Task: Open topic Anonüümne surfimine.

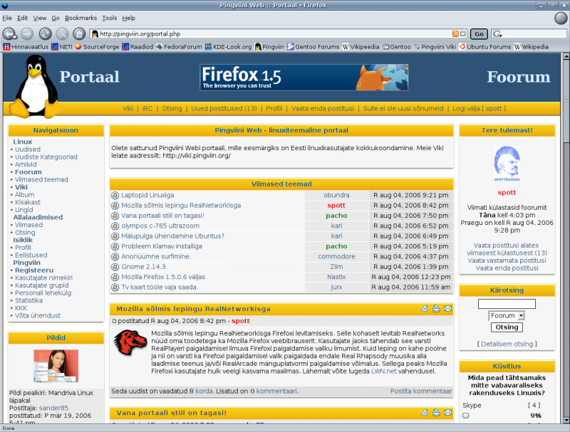Action: pyautogui.click(x=156, y=256)
